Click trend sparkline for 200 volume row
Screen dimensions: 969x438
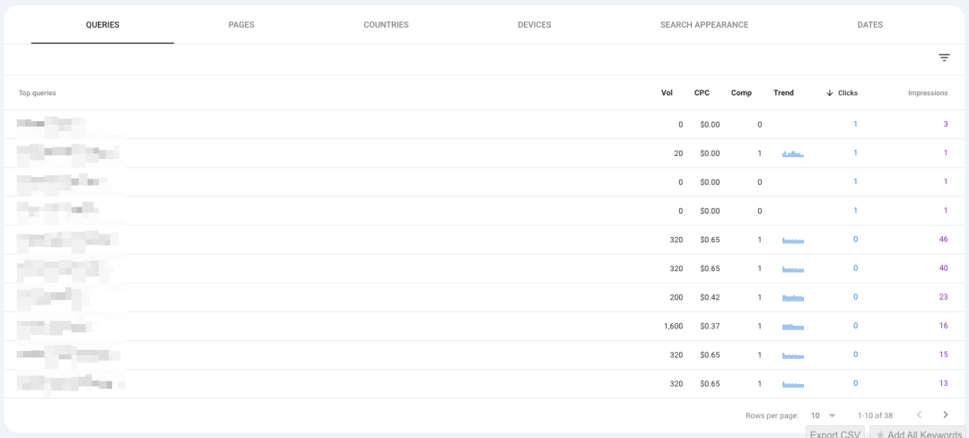coord(793,298)
